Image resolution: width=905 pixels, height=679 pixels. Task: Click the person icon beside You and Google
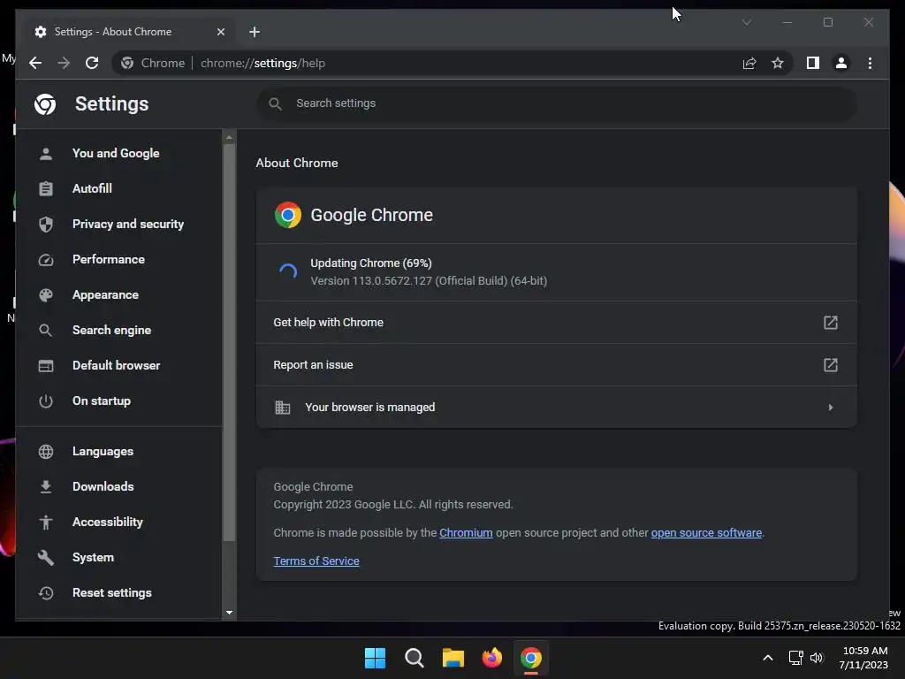[x=46, y=153]
